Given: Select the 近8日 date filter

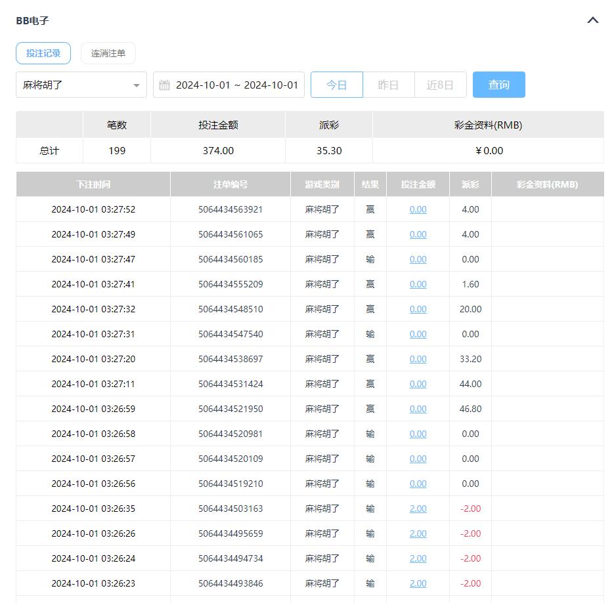Looking at the screenshot, I should pyautogui.click(x=440, y=85).
